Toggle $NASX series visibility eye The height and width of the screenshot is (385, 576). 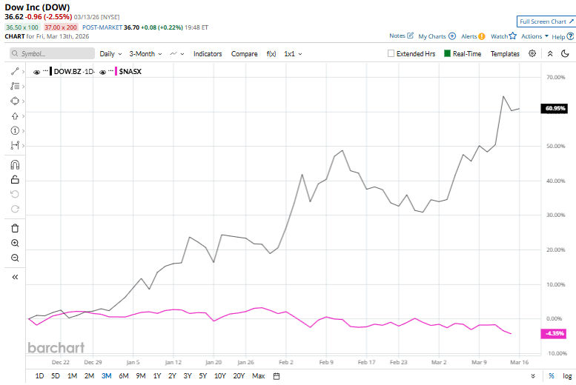click(x=102, y=72)
